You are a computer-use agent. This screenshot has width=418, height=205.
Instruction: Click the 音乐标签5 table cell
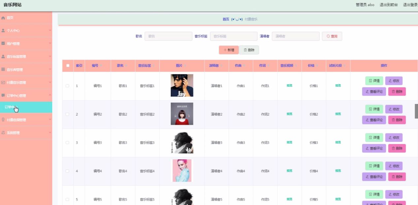(x=147, y=199)
